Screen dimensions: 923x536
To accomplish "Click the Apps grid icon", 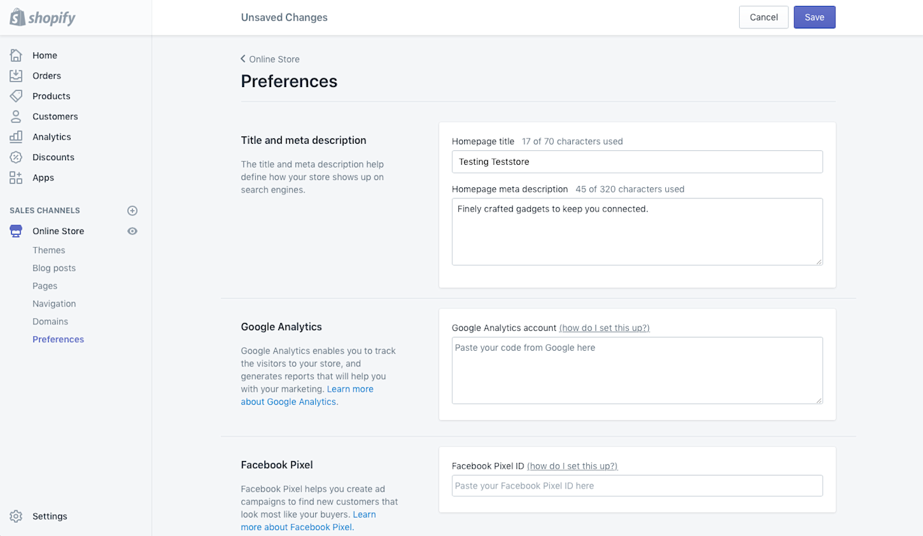I will [16, 178].
